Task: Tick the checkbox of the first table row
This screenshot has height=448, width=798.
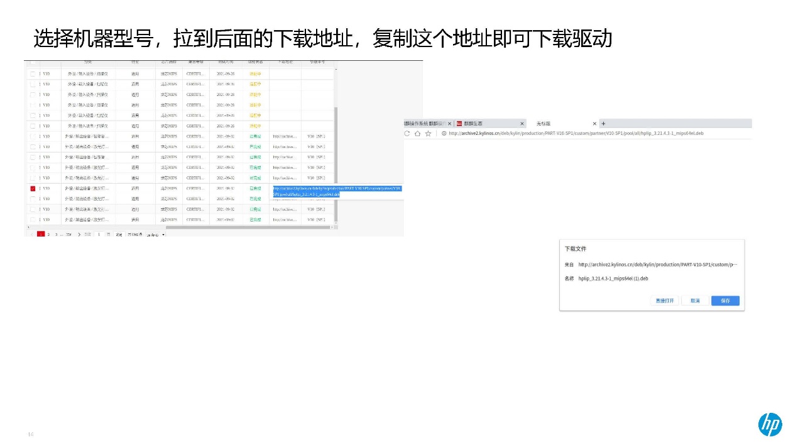Action: pyautogui.click(x=33, y=74)
